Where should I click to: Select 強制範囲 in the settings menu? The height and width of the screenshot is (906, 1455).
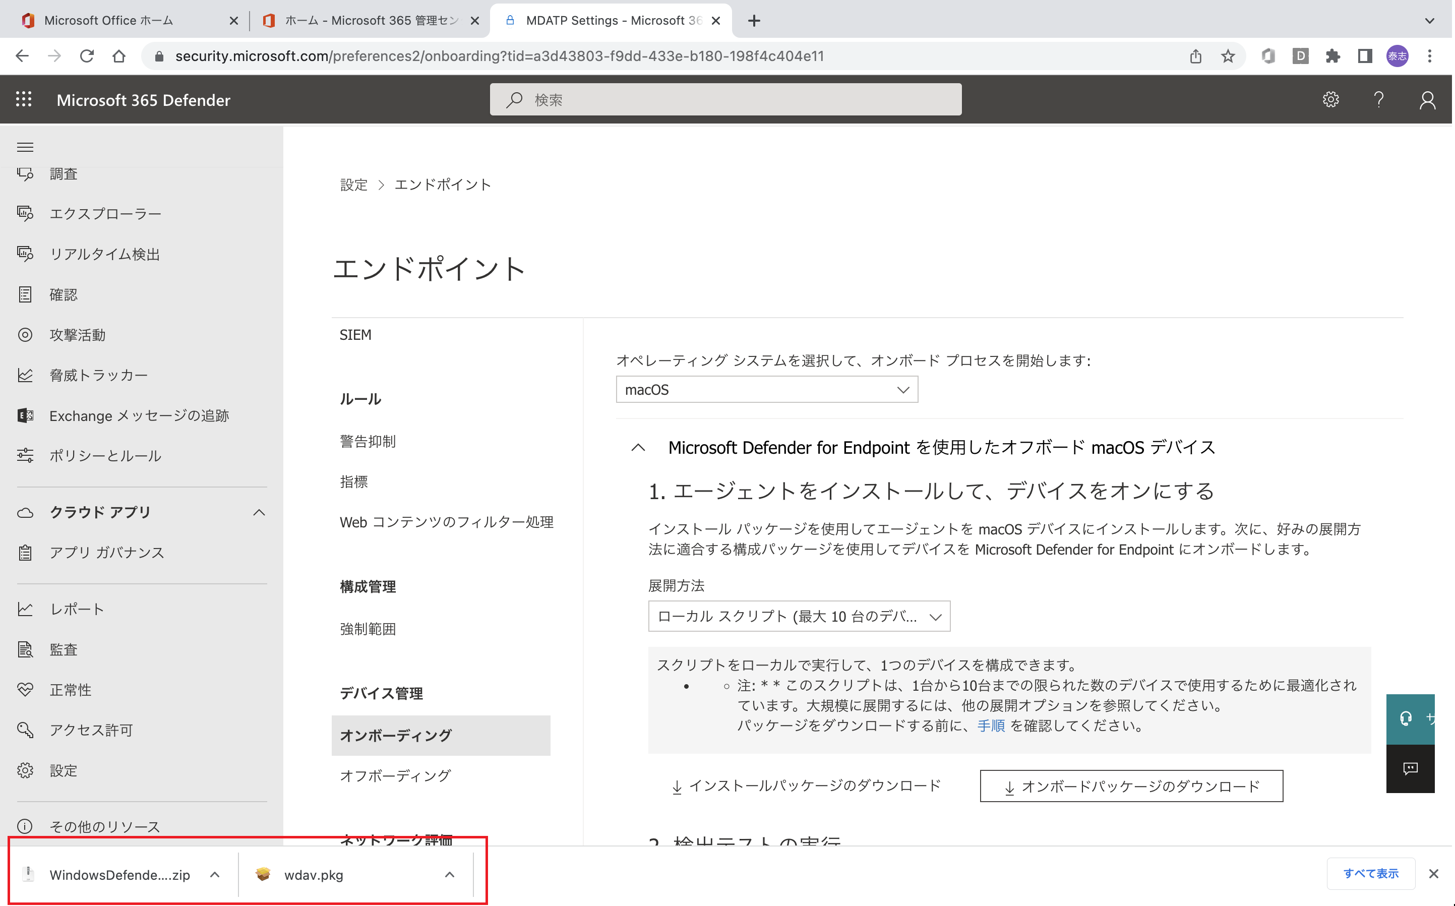tap(368, 629)
